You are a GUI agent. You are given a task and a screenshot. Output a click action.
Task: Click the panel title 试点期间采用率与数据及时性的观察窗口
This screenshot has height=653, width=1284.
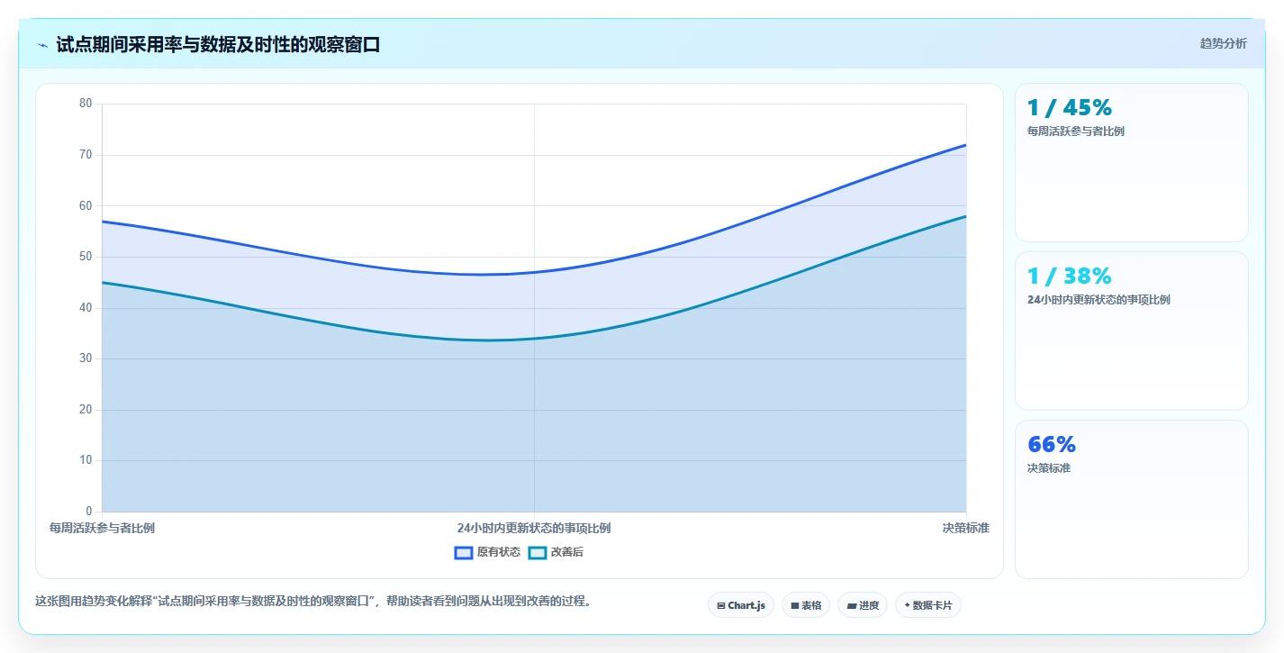218,44
